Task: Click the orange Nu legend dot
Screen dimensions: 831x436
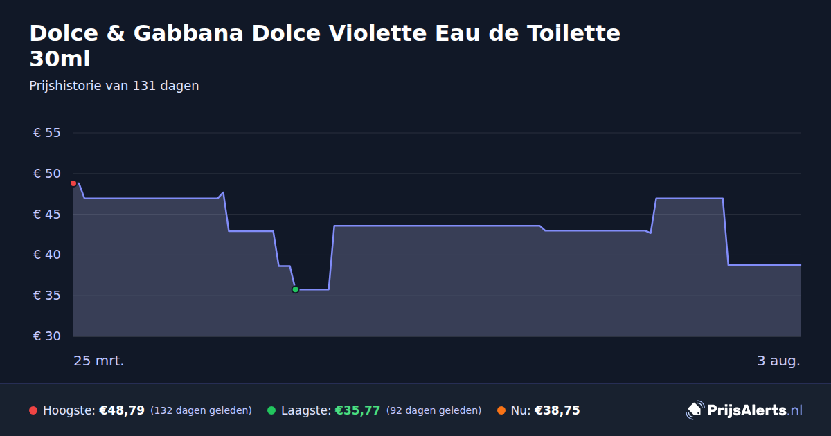Action: 501,410
